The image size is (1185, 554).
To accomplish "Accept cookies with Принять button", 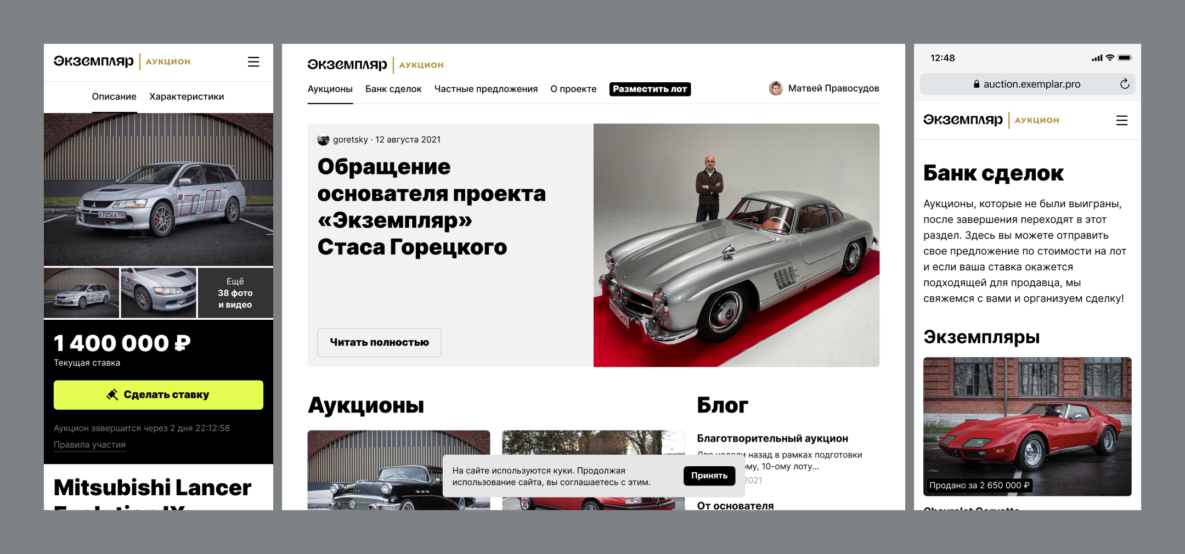I will coord(709,476).
